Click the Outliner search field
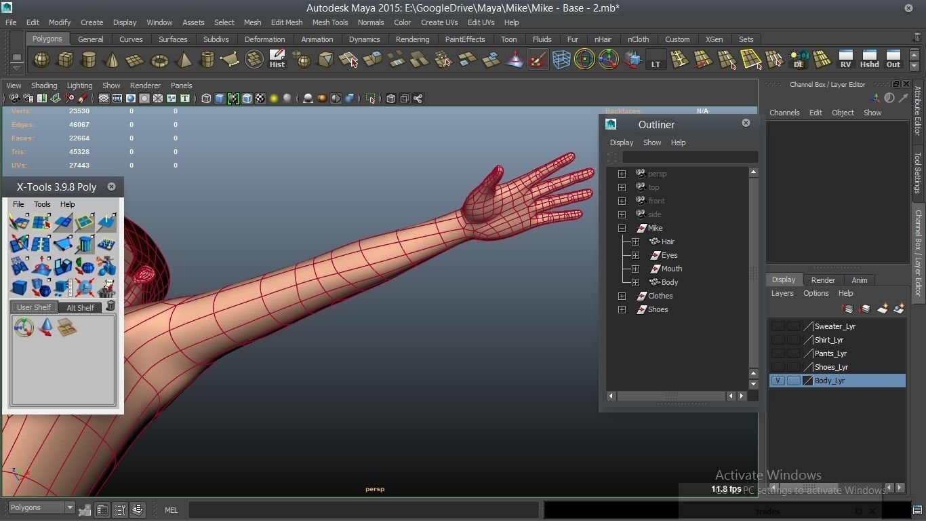Viewport: 926px width, 521px height. point(689,157)
